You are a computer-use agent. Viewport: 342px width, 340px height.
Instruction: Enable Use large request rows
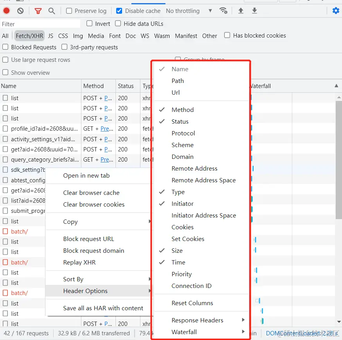coord(5,59)
